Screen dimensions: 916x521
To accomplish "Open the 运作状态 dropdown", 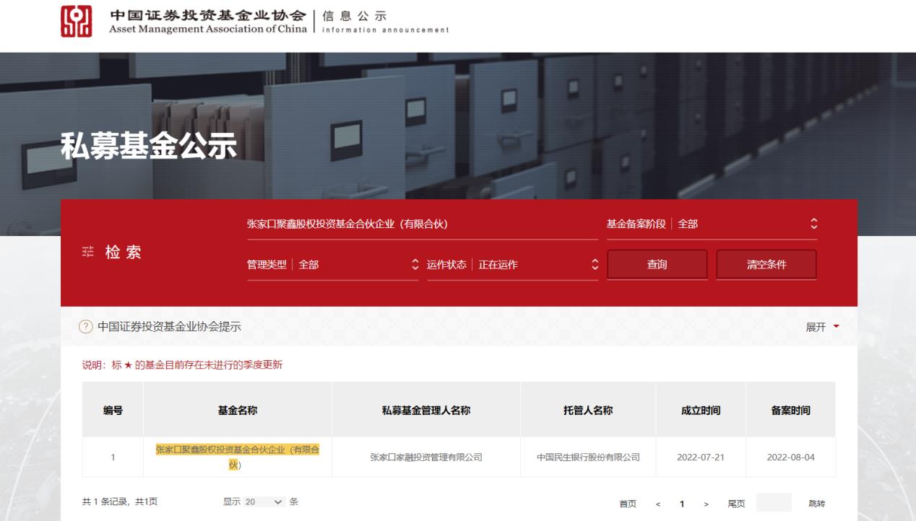I will 512,265.
